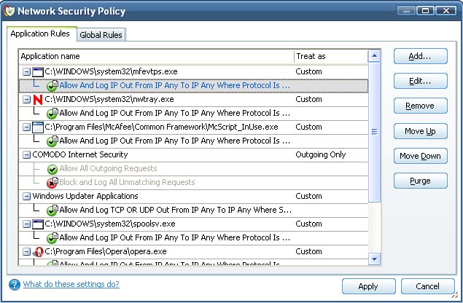The image size is (463, 303).
Task: Click the COMODO shield icon in title bar
Action: [x=9, y=11]
